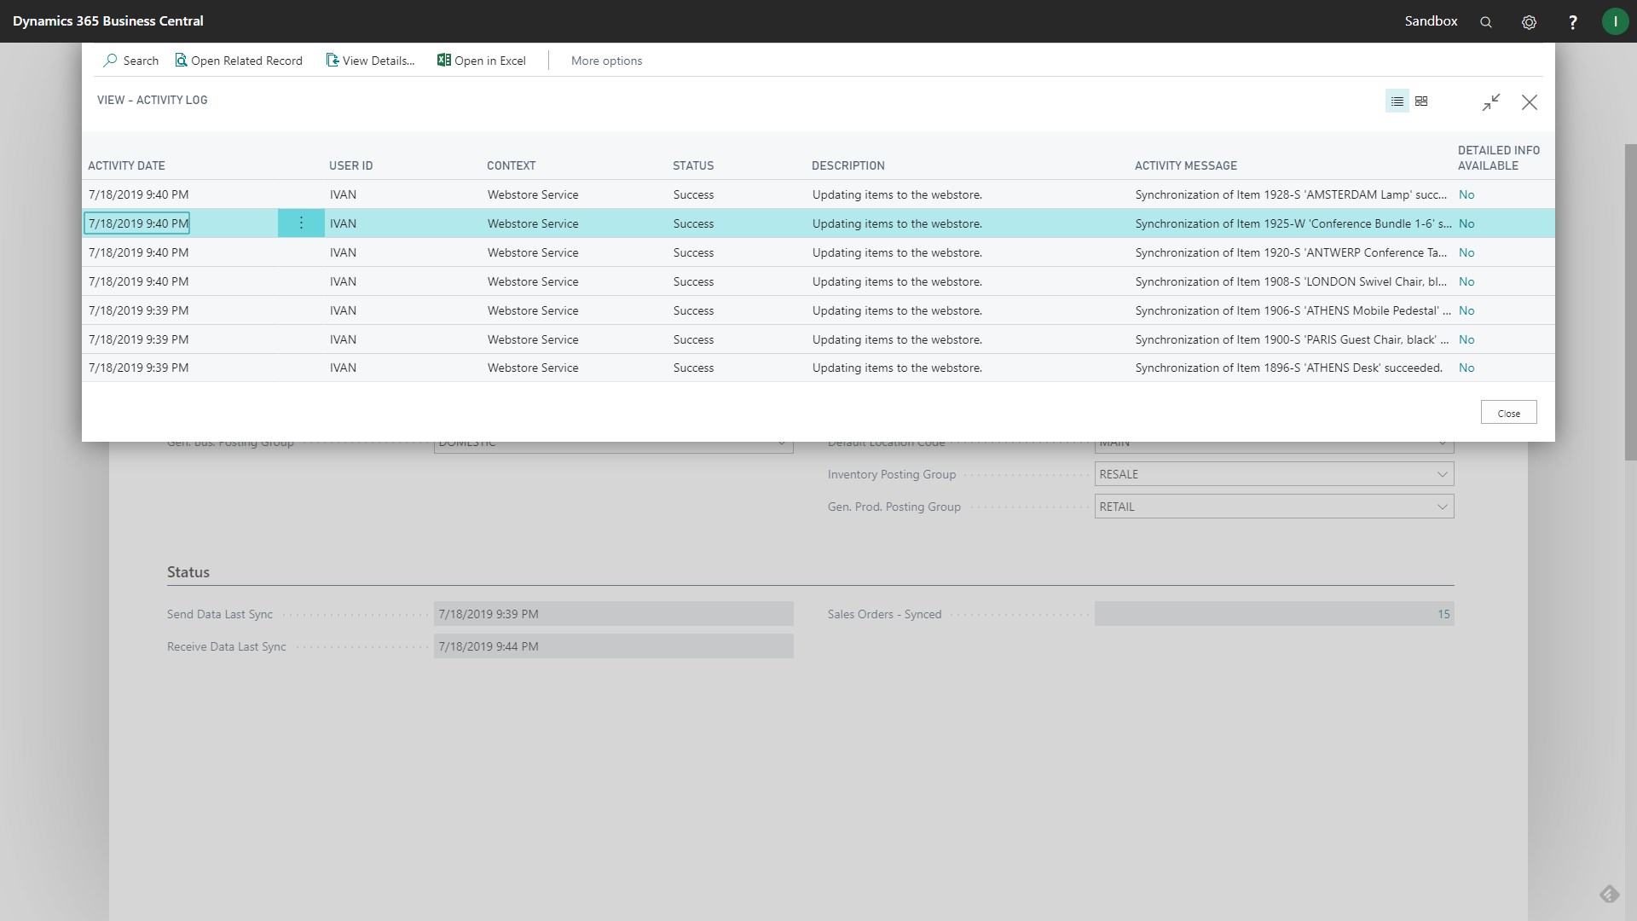This screenshot has width=1637, height=921.
Task: Open Related Record from toolbar
Action: 239,61
